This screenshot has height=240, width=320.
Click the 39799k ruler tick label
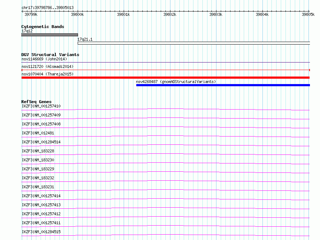pyautogui.click(x=31, y=14)
